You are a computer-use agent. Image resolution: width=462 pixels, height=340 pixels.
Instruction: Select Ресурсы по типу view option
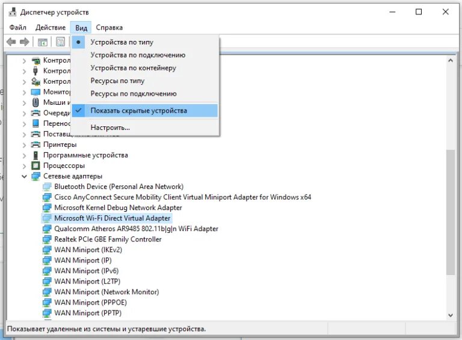click(x=145, y=81)
